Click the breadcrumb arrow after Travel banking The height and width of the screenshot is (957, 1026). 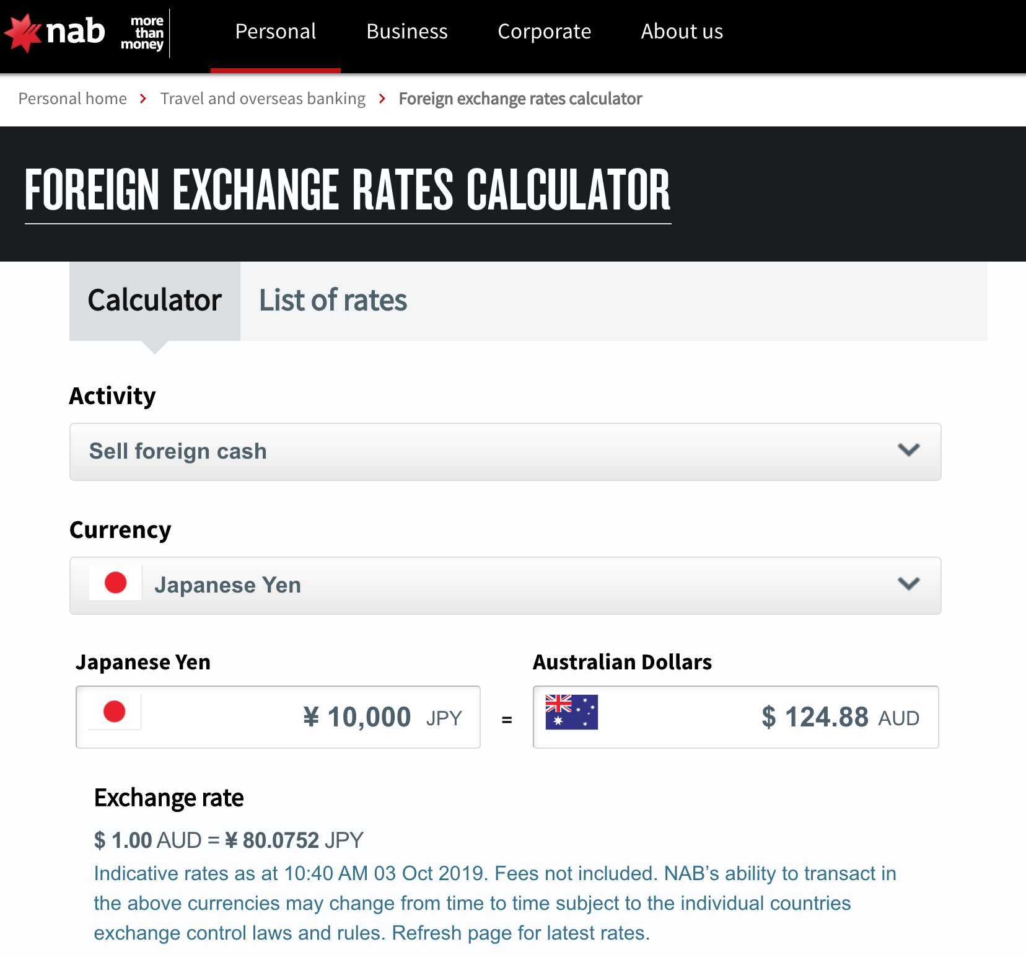(x=382, y=99)
